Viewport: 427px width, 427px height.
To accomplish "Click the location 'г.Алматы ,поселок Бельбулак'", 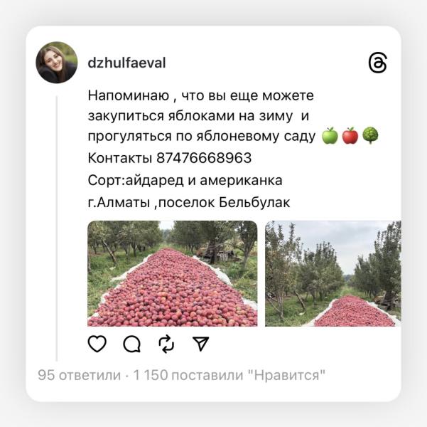I will click(x=189, y=202).
